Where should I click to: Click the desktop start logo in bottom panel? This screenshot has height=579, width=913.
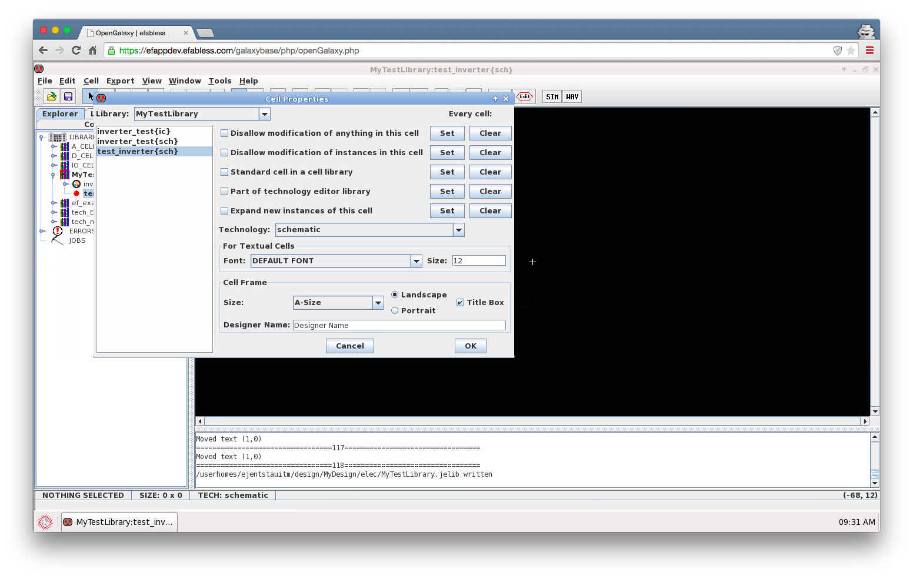tap(45, 522)
